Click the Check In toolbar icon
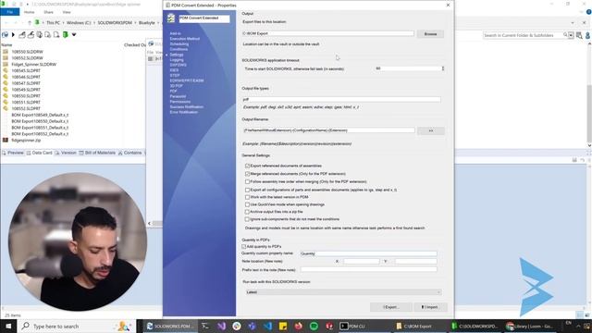Screen dimensions: 592x333 (x=31, y=35)
